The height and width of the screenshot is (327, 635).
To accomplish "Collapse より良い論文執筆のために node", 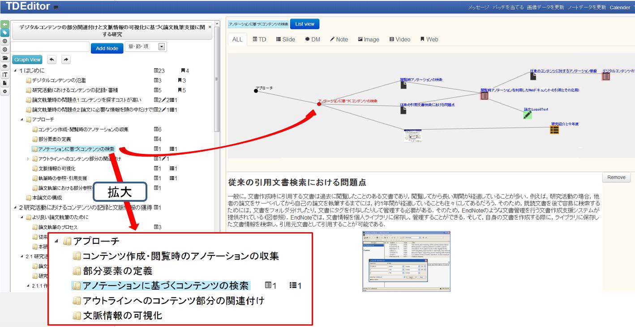I will point(22,217).
